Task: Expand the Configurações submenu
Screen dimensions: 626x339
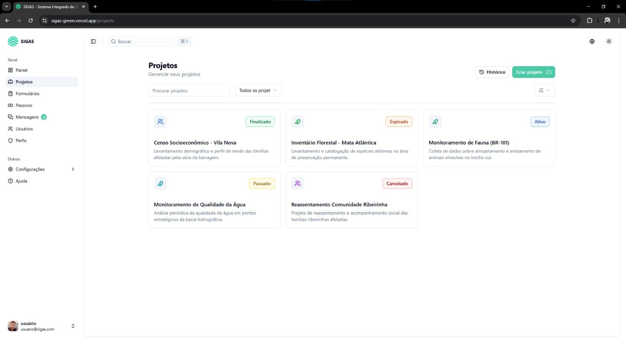Action: [x=73, y=169]
